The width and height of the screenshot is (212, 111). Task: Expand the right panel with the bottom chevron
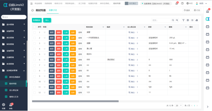coord(208,107)
